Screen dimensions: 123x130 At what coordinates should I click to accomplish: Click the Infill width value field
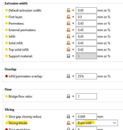(x=86, y=37)
